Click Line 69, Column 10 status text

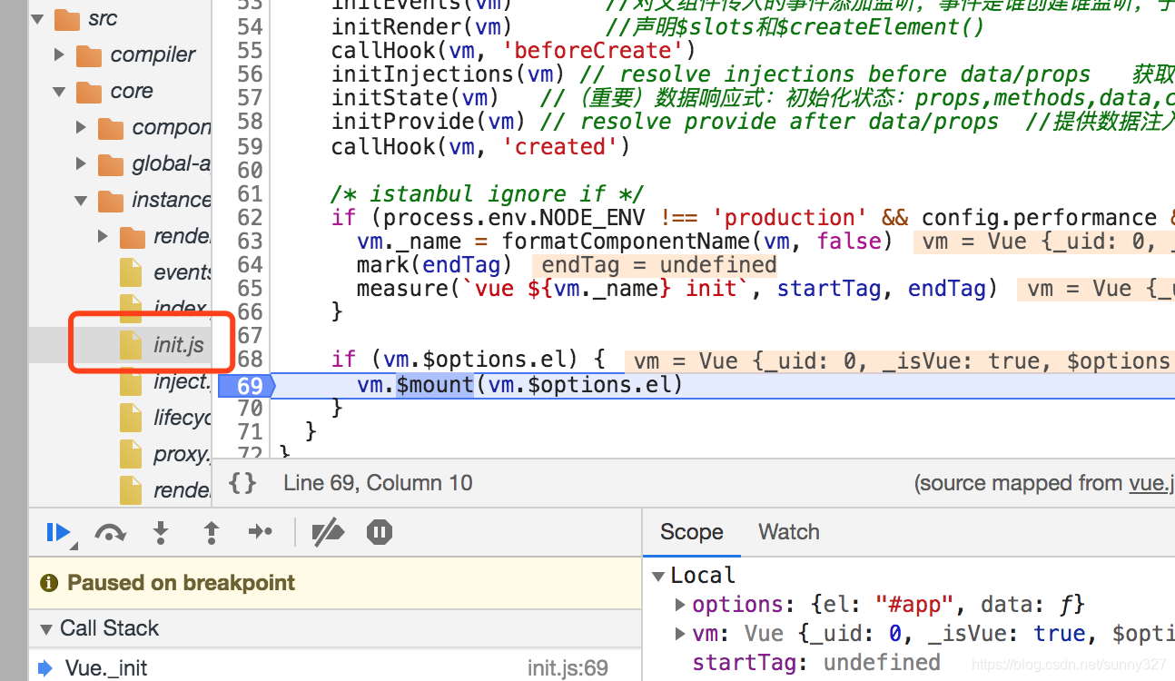378,482
